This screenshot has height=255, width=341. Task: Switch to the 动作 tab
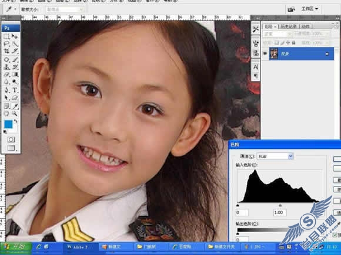(x=306, y=26)
